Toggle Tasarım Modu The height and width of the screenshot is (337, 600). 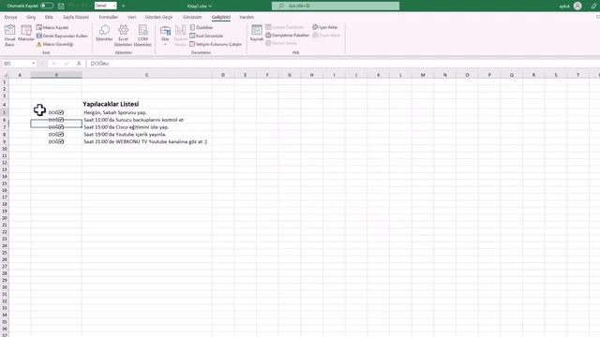point(180,36)
